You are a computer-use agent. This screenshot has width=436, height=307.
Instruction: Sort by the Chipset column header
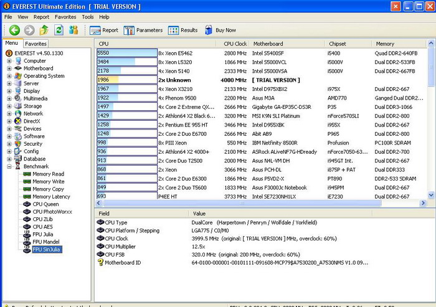pyautogui.click(x=348, y=44)
